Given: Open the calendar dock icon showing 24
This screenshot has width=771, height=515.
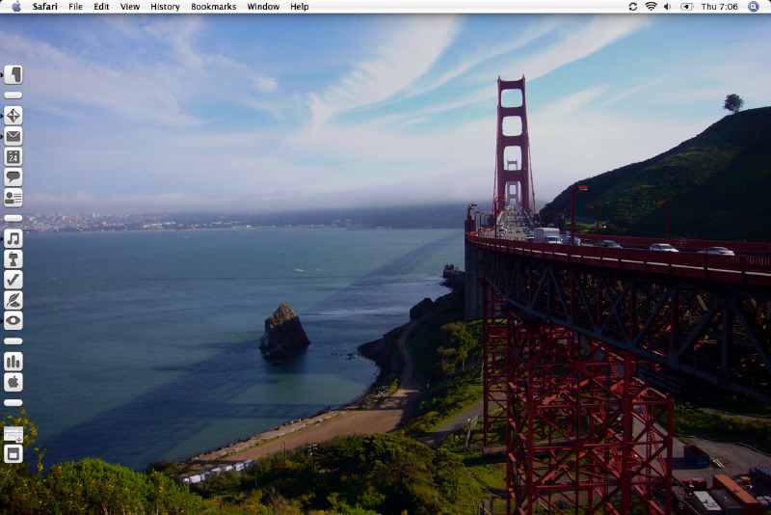Looking at the screenshot, I should pyautogui.click(x=13, y=157).
